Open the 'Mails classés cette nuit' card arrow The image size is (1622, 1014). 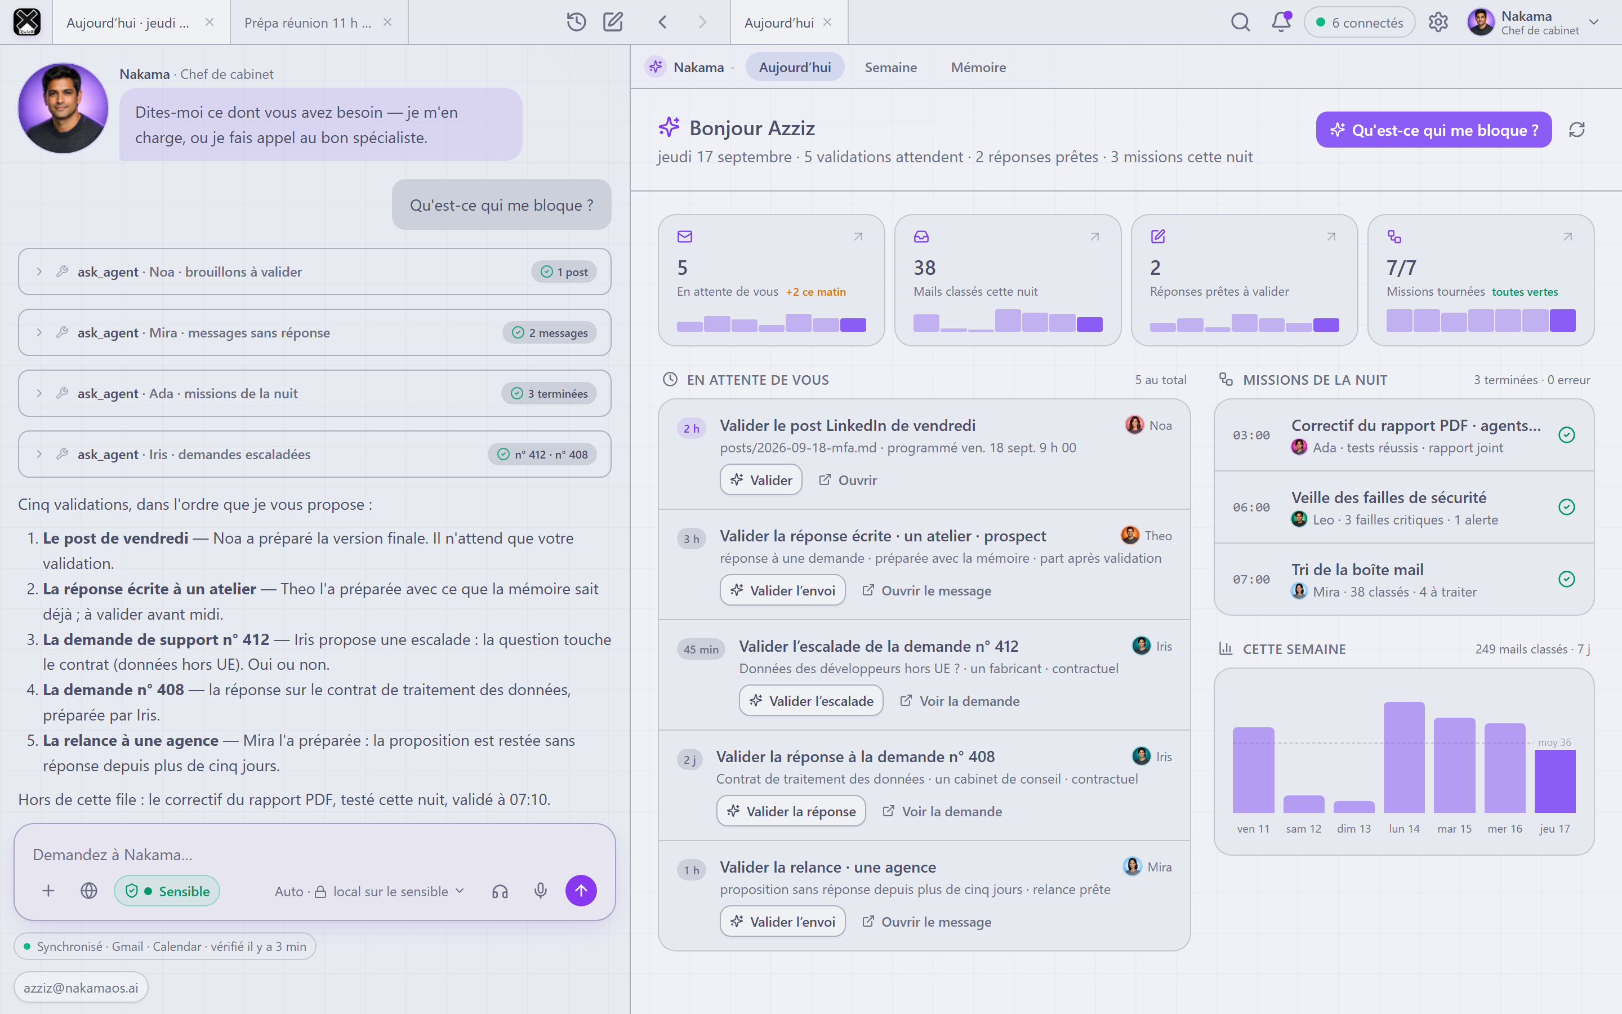(x=1094, y=237)
